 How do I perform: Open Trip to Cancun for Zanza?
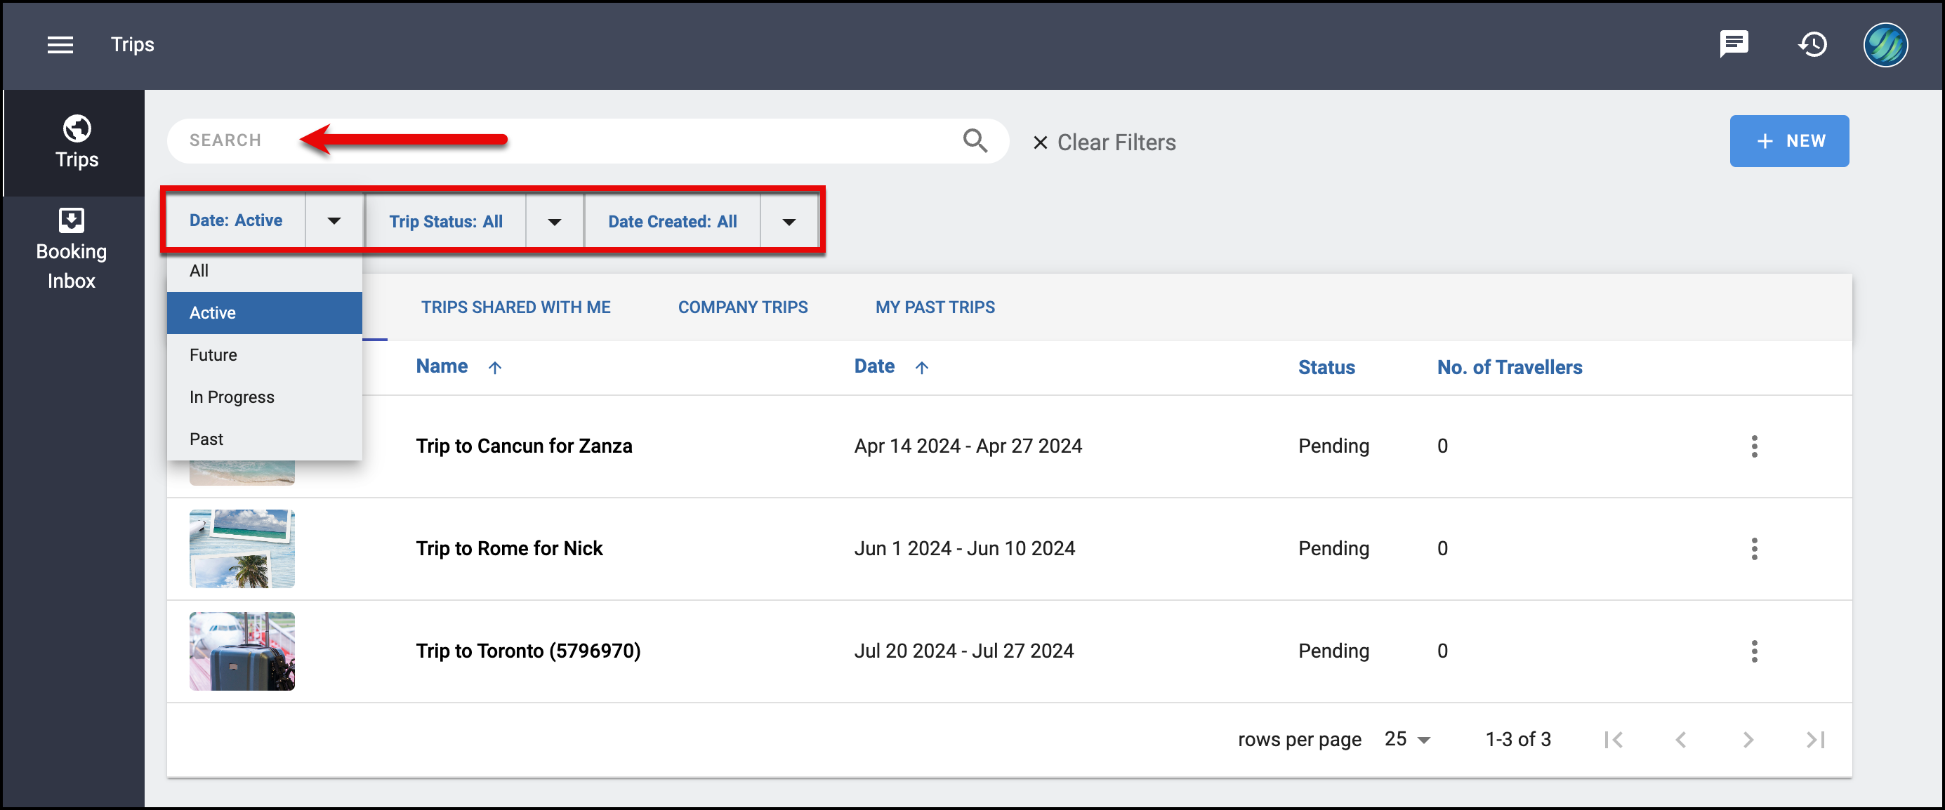point(524,446)
